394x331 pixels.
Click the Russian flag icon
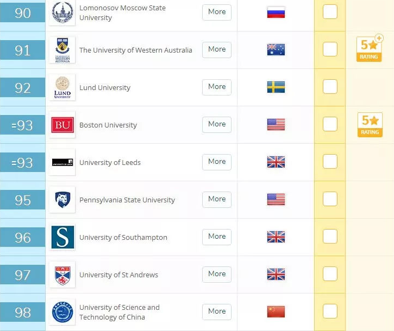(x=276, y=12)
